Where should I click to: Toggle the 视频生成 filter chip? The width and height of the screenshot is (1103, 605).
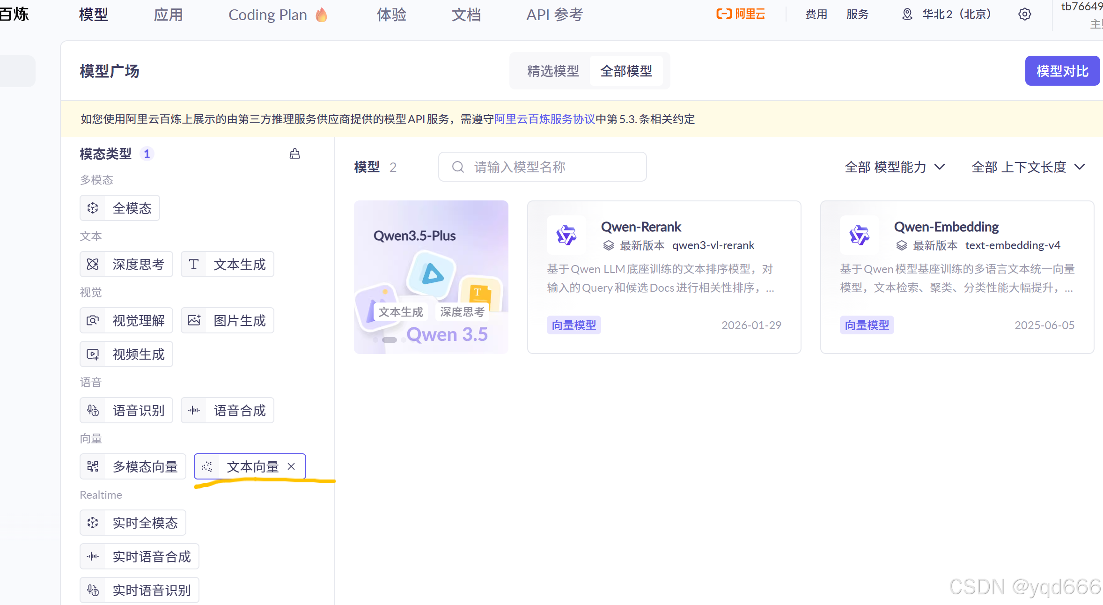click(x=126, y=354)
